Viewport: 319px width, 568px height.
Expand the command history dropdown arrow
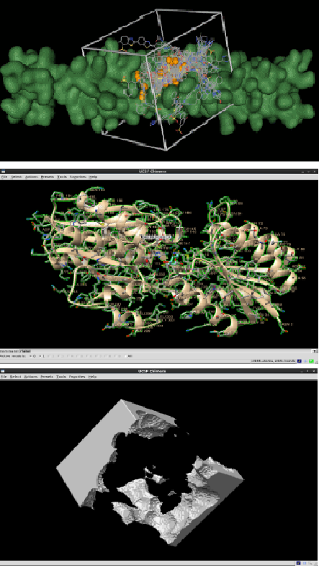[315, 351]
